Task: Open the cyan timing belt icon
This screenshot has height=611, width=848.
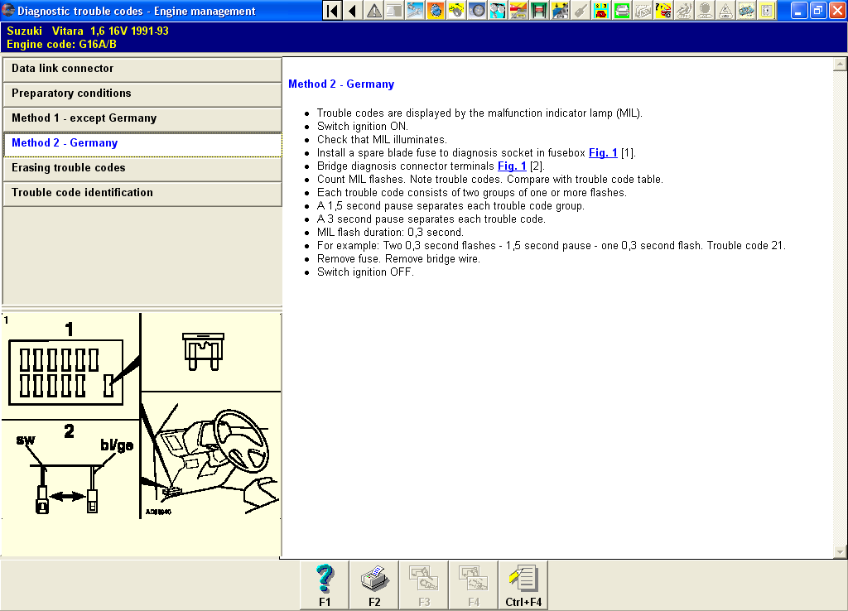Action: (x=497, y=10)
